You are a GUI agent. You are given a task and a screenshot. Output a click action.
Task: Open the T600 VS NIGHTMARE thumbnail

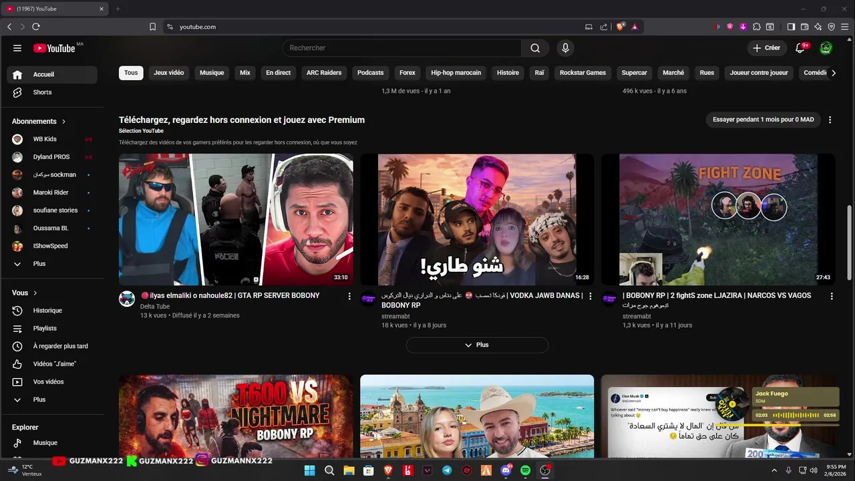[236, 416]
